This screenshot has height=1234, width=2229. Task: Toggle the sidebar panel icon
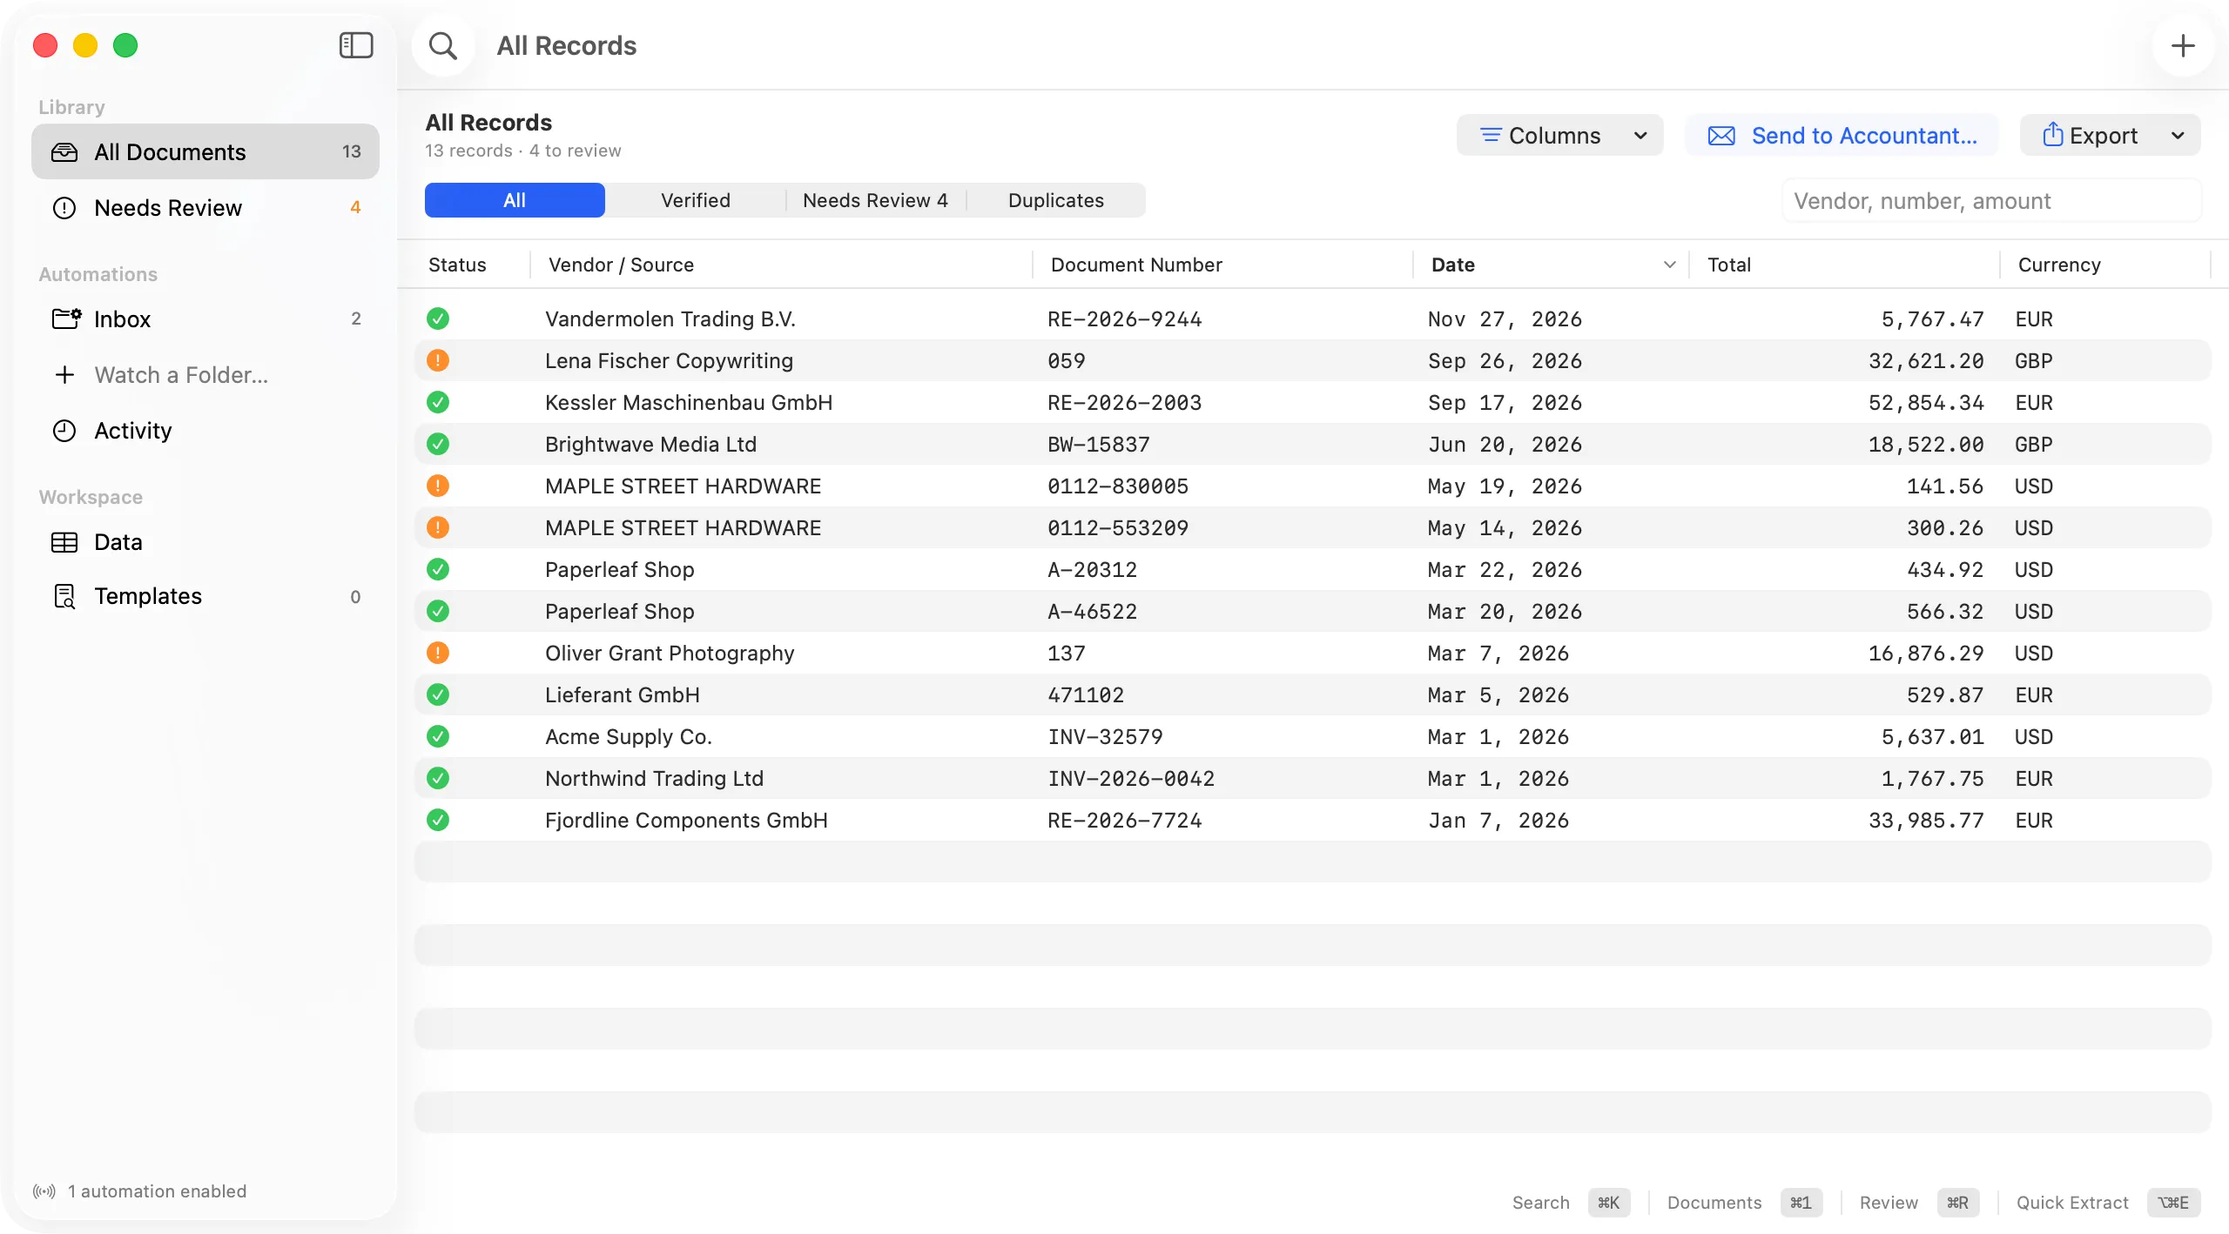coord(355,45)
